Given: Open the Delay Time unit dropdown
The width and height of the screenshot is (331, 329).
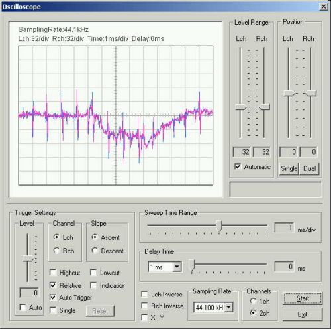Looking at the screenshot, I should pos(177,267).
